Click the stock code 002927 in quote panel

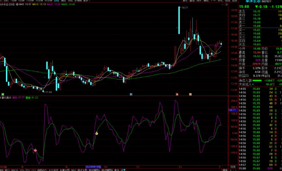pyautogui.click(x=266, y=1)
